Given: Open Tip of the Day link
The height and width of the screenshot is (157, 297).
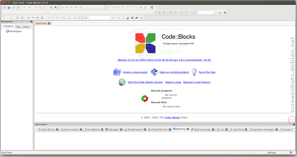Looking at the screenshot, I should [x=207, y=72].
